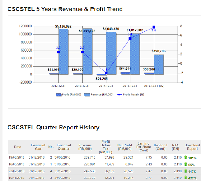
Task: Click the Profit Margin (%) legend line marker
Action: [x=119, y=95]
